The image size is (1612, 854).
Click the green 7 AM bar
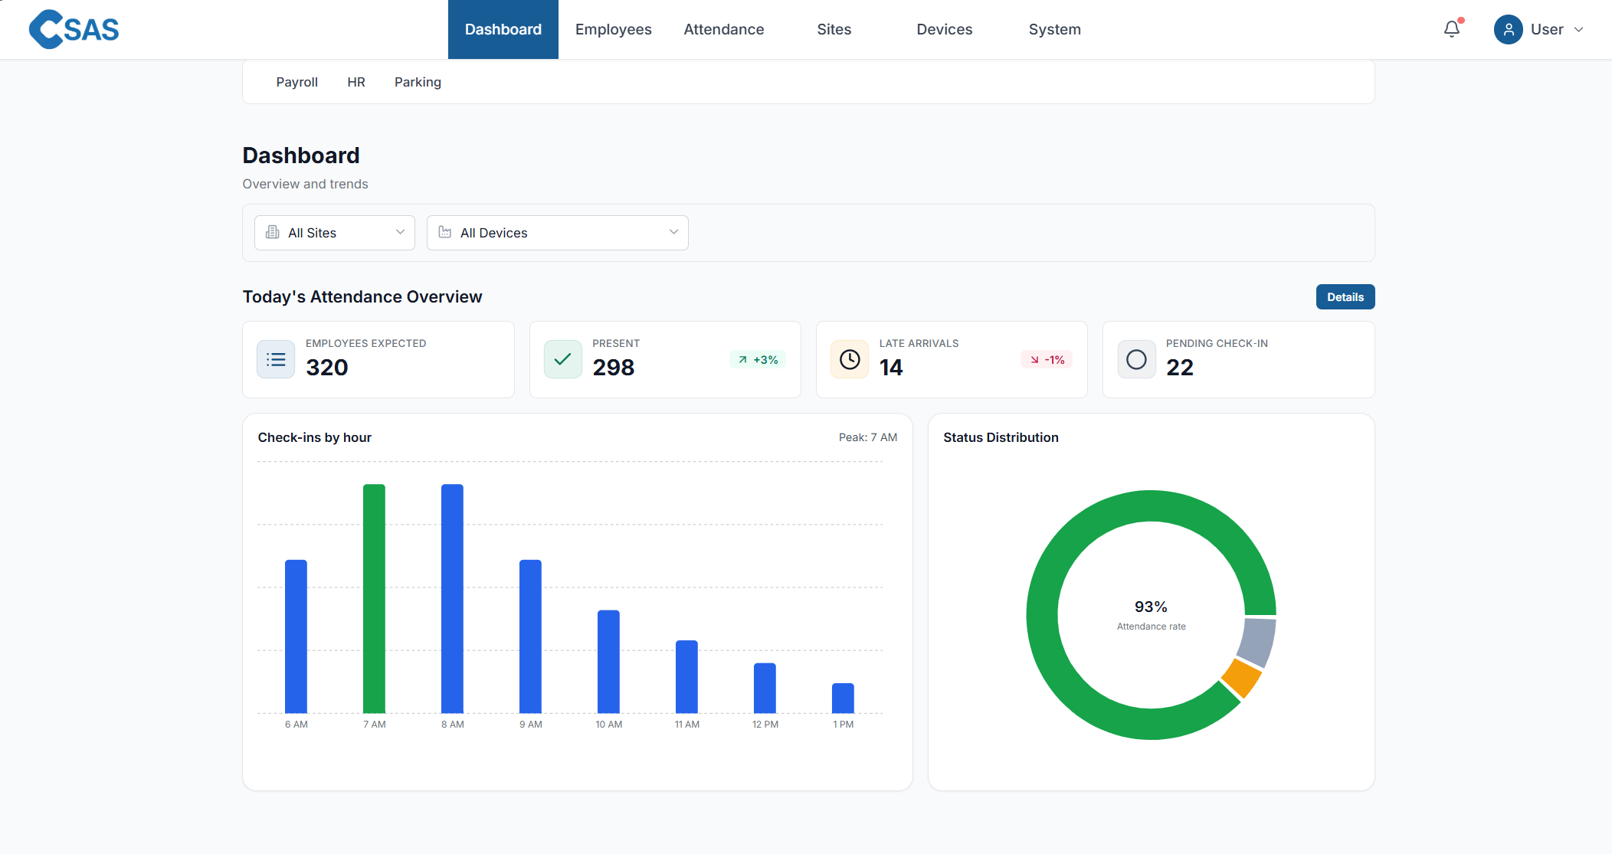tap(374, 597)
